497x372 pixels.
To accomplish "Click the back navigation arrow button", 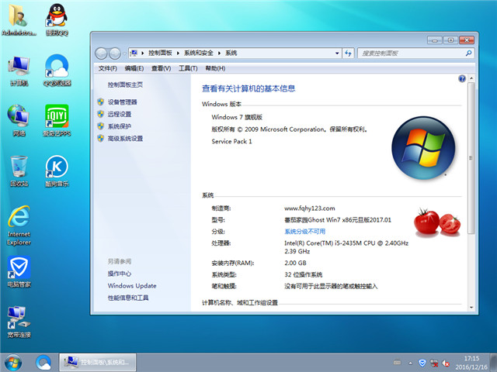I will (x=101, y=53).
